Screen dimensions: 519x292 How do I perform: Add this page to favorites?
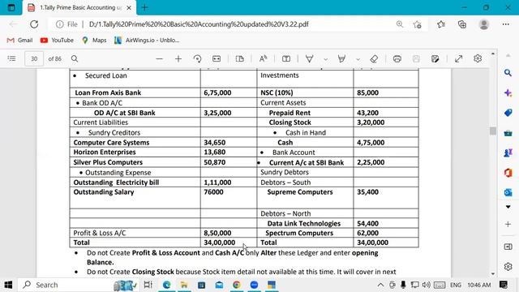point(417,24)
